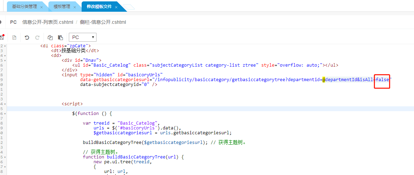Redo the last undone edit
Image resolution: width=414 pixels, height=175 pixels.
(x=37, y=37)
